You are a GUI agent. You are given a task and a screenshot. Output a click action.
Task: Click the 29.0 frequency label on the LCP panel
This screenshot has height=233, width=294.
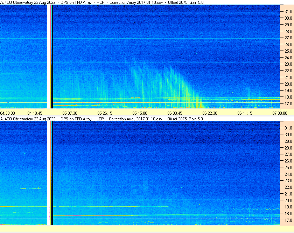(x=288, y=141)
